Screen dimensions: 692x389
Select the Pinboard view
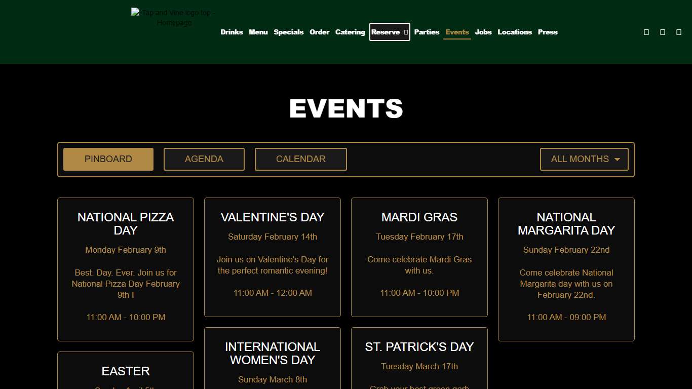(x=108, y=159)
